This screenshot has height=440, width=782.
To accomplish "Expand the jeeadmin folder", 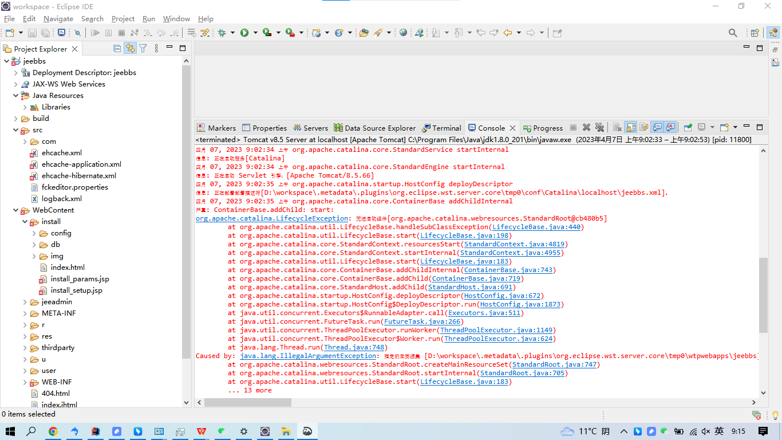I will pos(25,302).
